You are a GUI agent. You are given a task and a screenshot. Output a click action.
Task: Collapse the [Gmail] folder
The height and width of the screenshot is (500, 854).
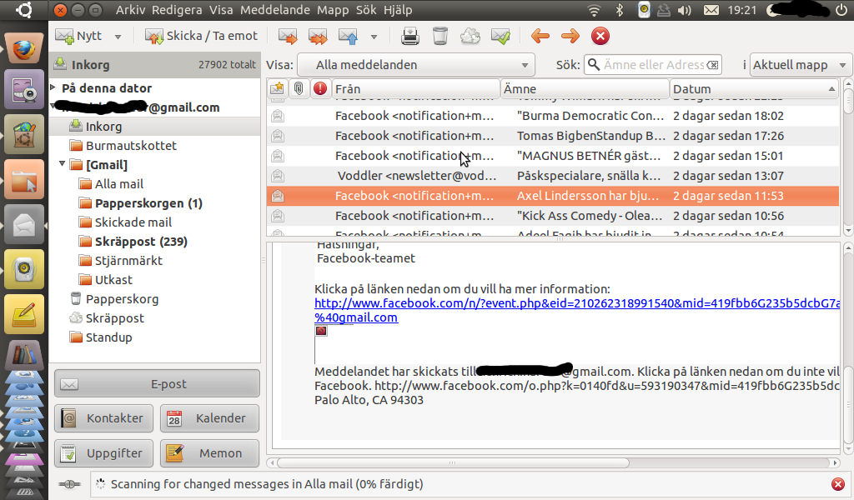[62, 164]
